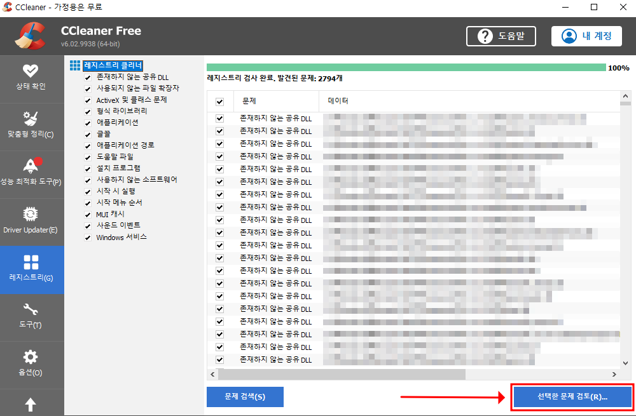The image size is (636, 416).
Task: Click the CCleaner logo in header
Action: [x=31, y=36]
